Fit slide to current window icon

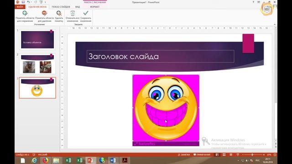click(275, 155)
